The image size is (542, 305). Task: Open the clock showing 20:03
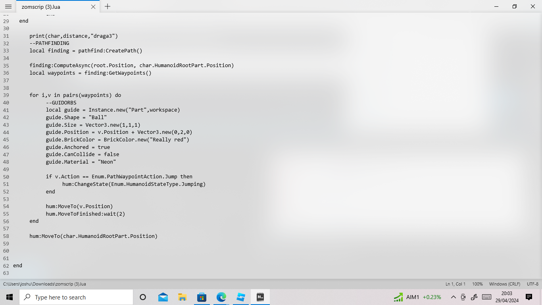[507, 297]
